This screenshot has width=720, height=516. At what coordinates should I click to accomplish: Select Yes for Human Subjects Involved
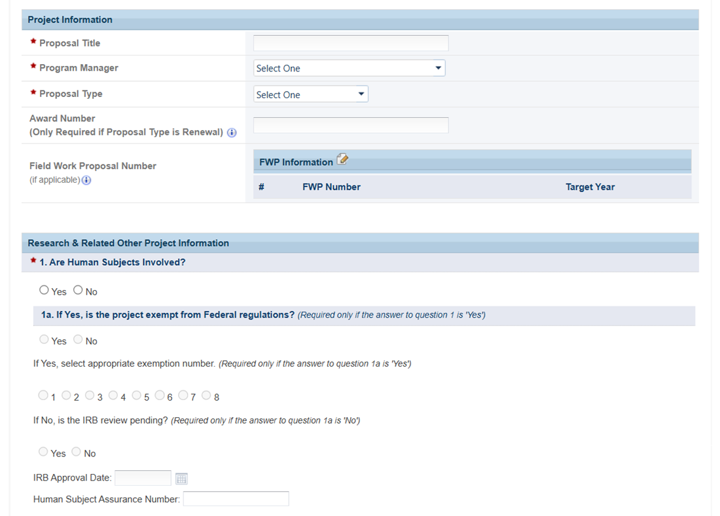(44, 290)
